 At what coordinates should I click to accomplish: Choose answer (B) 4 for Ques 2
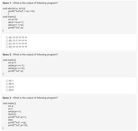[x=7, y=84]
